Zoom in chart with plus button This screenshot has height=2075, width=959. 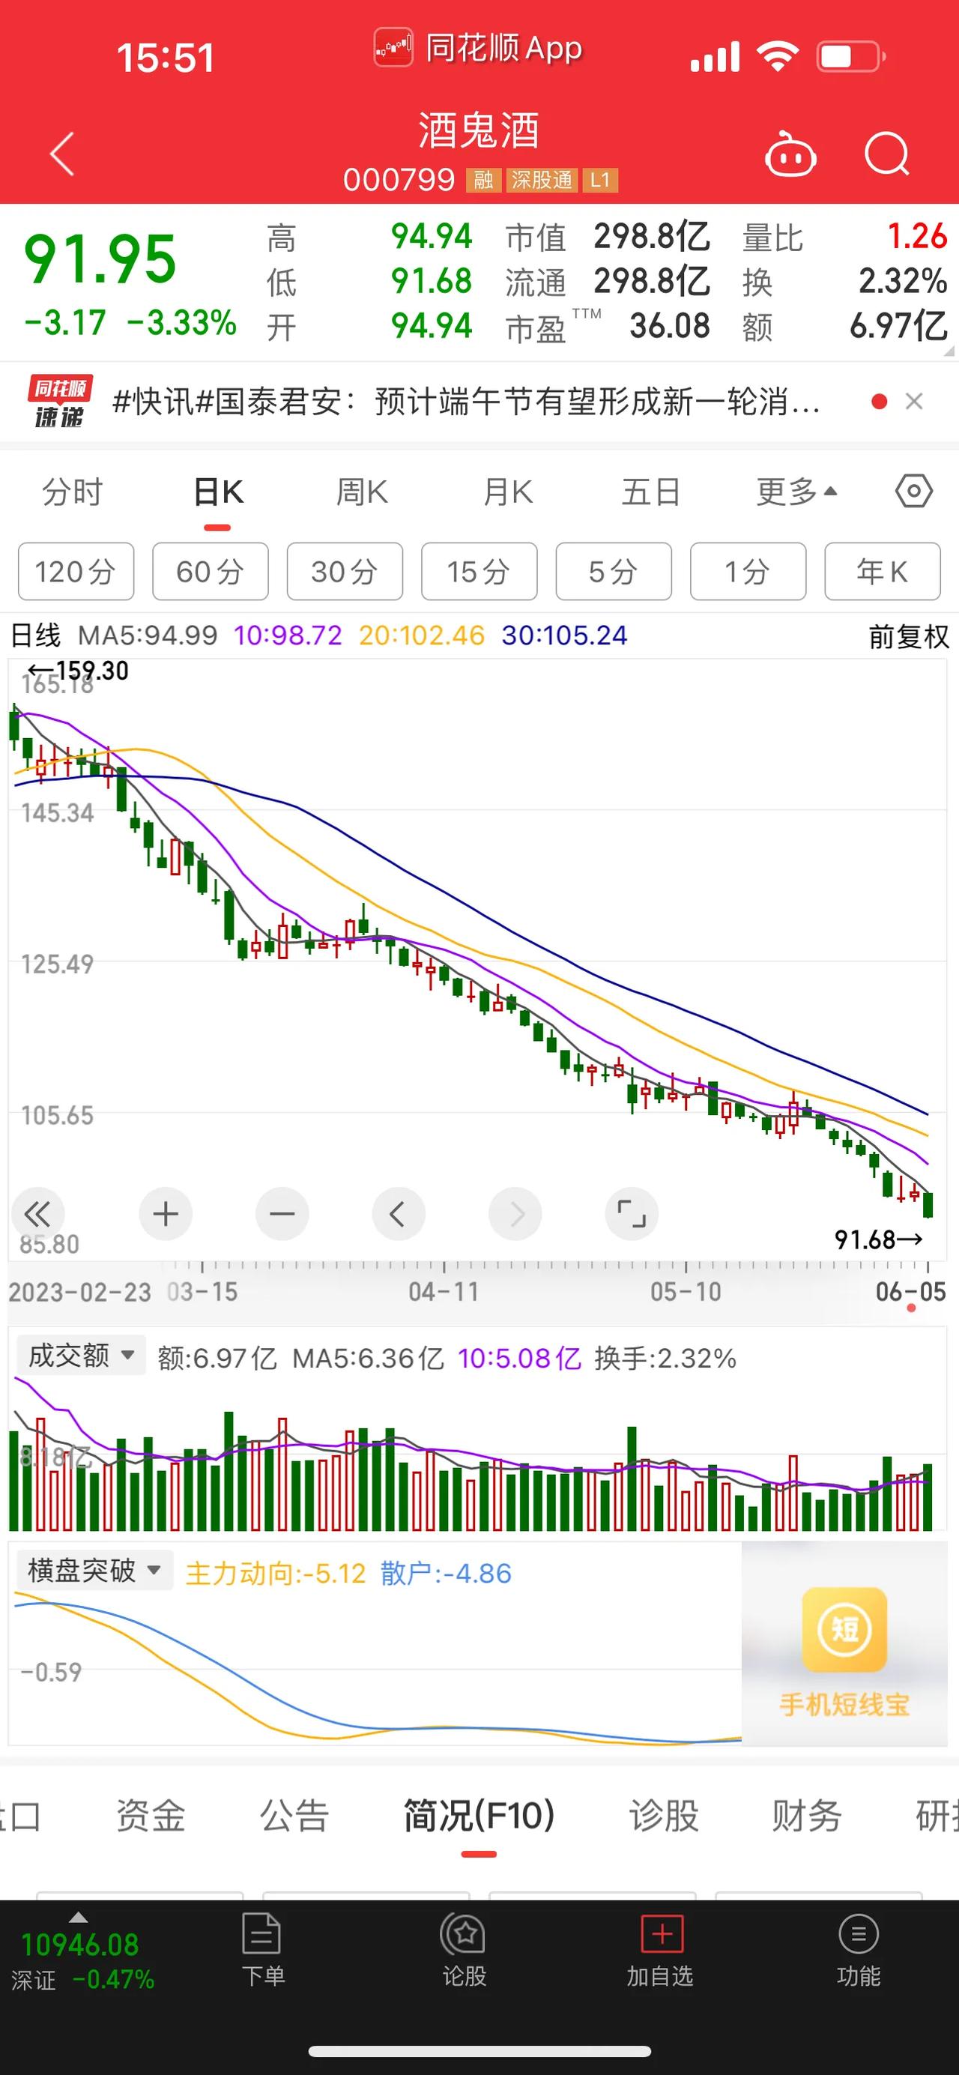click(x=165, y=1213)
